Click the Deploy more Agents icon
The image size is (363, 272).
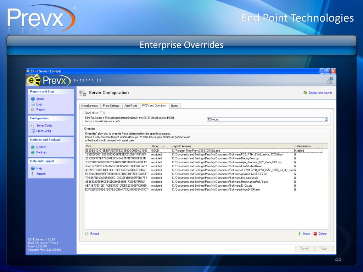pos(305,93)
